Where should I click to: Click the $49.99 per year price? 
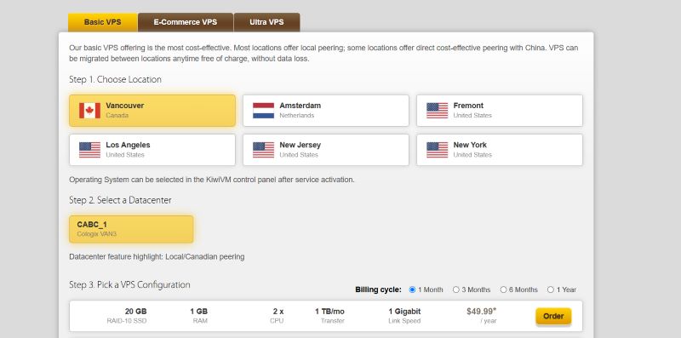tap(481, 315)
